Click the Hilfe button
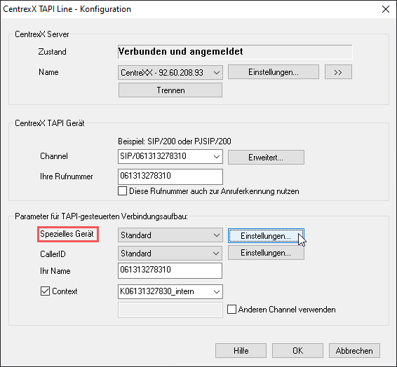Viewport: 397px width, 367px height. [x=241, y=351]
